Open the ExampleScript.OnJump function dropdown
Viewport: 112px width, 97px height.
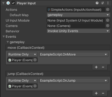(74, 81)
